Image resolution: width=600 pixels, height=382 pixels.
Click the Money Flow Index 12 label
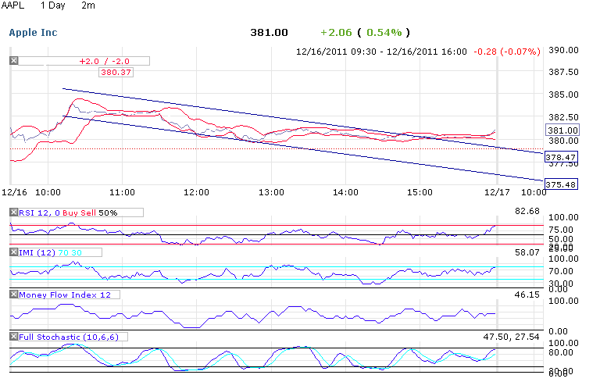[65, 295]
